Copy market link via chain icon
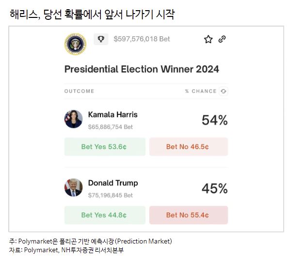Viewport: 290px width, 259px height. pyautogui.click(x=222, y=39)
